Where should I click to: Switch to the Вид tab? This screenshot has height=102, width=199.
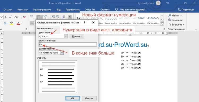(x=59, y=10)
